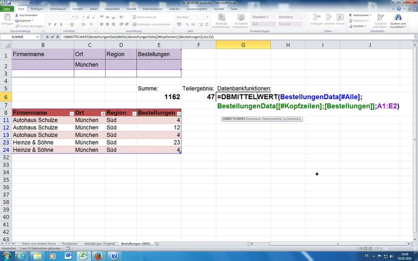
Task: Expand the Bestellungen column filter dropdown
Action: tap(179, 113)
